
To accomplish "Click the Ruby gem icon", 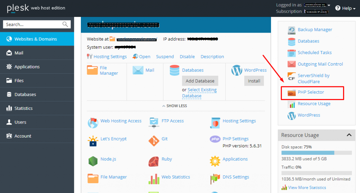I will 154,161.
